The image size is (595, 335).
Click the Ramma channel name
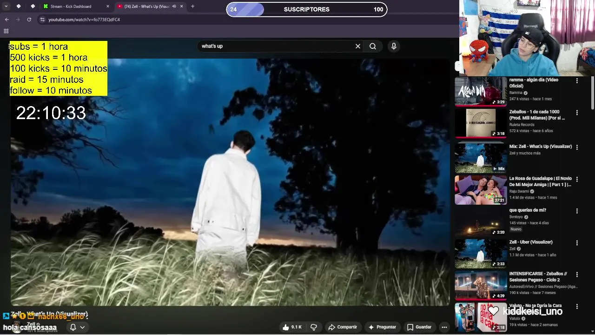coord(516,93)
